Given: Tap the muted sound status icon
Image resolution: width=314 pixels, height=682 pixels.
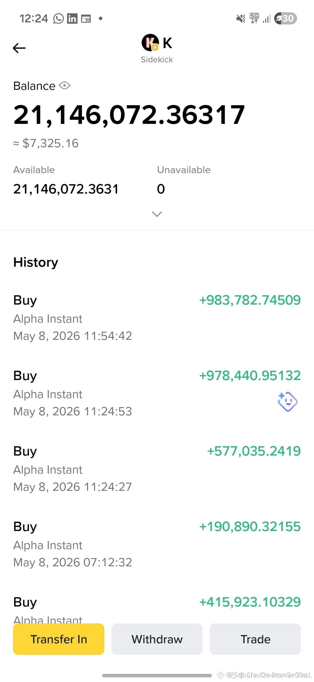Looking at the screenshot, I should pyautogui.click(x=241, y=19).
